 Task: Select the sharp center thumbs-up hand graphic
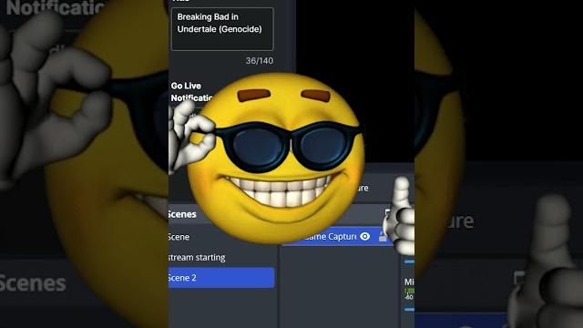pos(400,217)
